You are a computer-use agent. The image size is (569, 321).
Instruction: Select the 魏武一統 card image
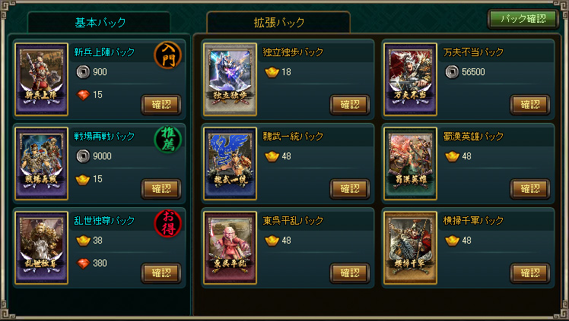[230, 164]
